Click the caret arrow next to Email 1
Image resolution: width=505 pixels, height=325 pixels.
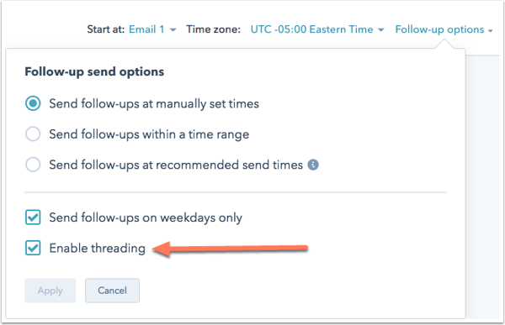(173, 30)
